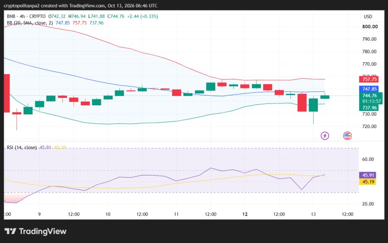The width and height of the screenshot is (388, 243).
Task: Click date label 13 on time axis
Action: tap(313, 214)
